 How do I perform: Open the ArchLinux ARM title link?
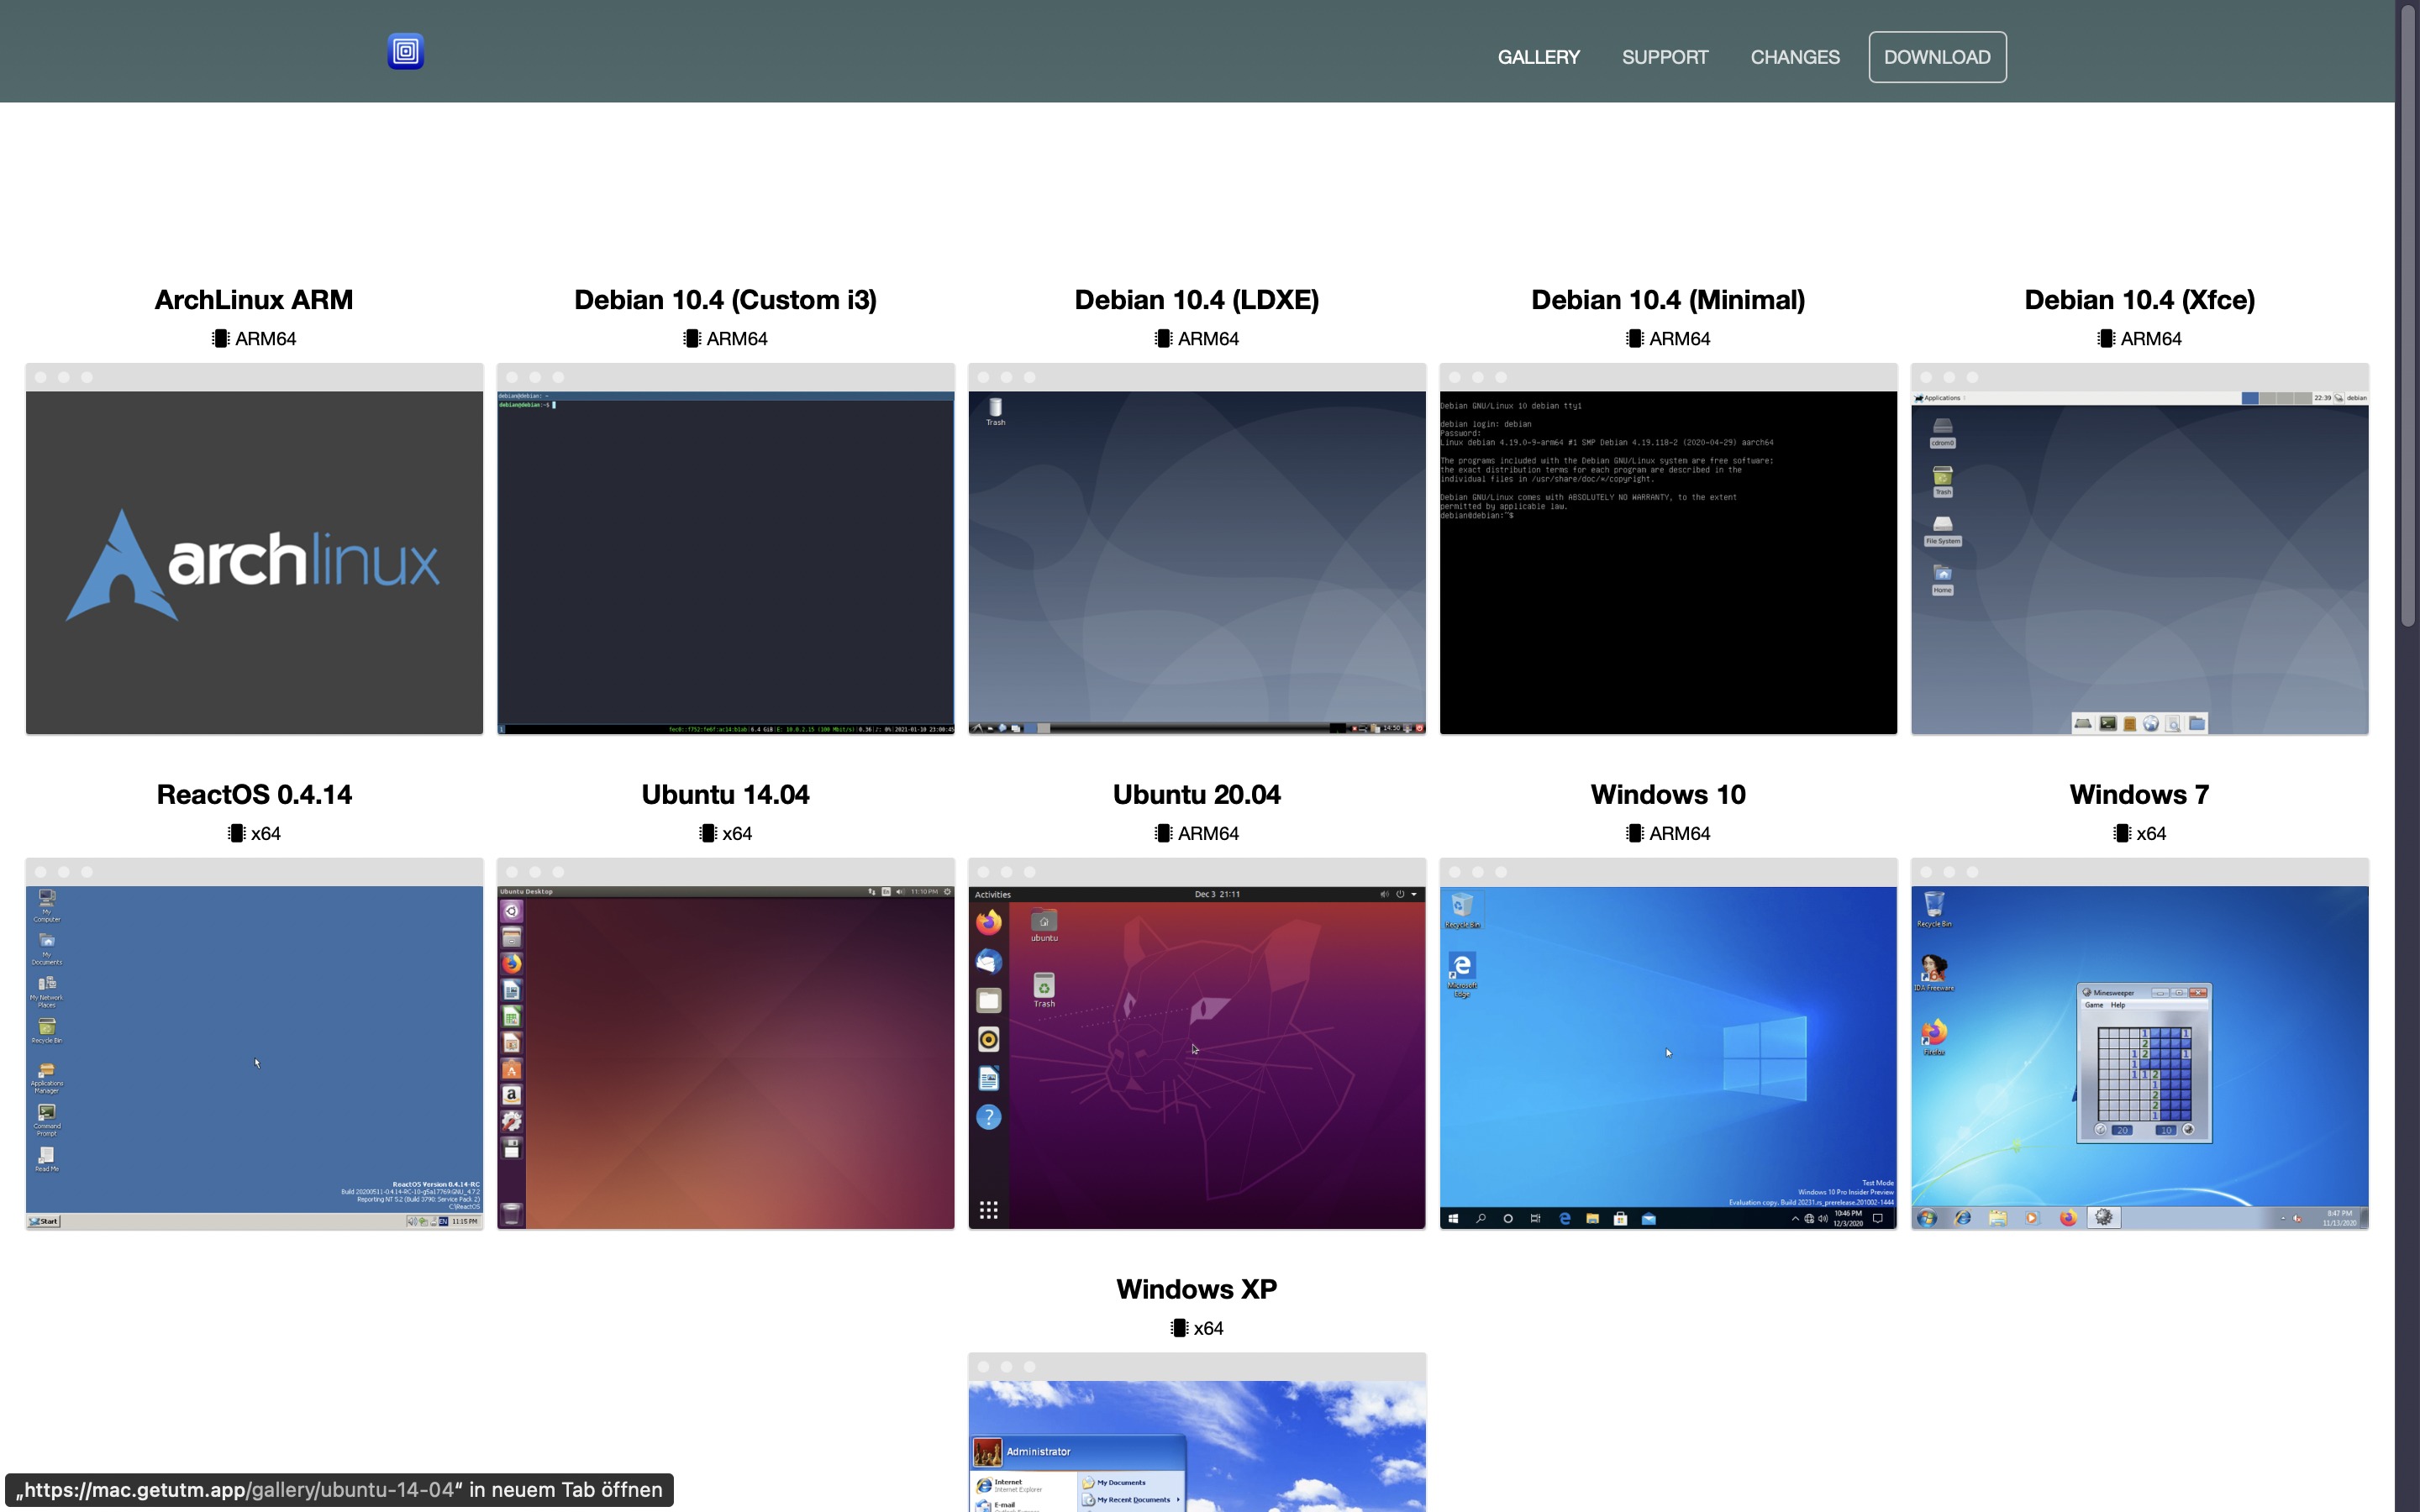pos(254,300)
